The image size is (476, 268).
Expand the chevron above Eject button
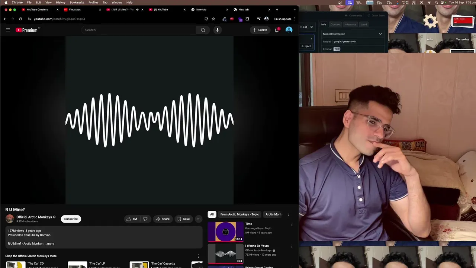311,39
